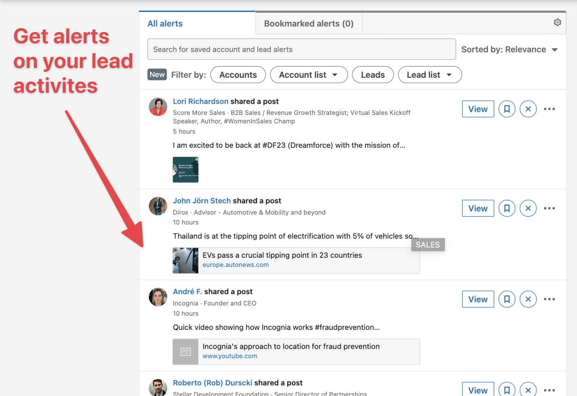Open the Sorted by Relevance dropdown
The height and width of the screenshot is (396, 577).
point(510,49)
